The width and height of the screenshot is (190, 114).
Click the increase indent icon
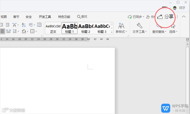tap(7, 25)
